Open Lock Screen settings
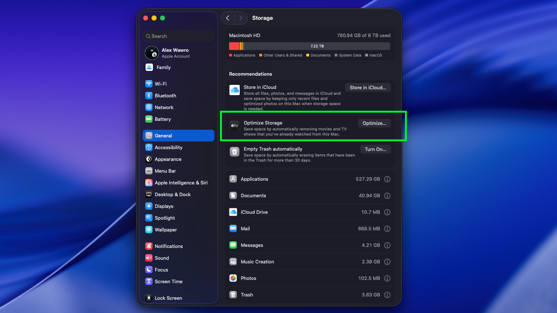This screenshot has height=313, width=557. 178,298
